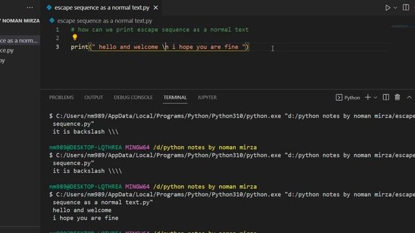The height and width of the screenshot is (233, 415).
Task: Click the terminal output 'hello and welcome'
Action: point(82,210)
